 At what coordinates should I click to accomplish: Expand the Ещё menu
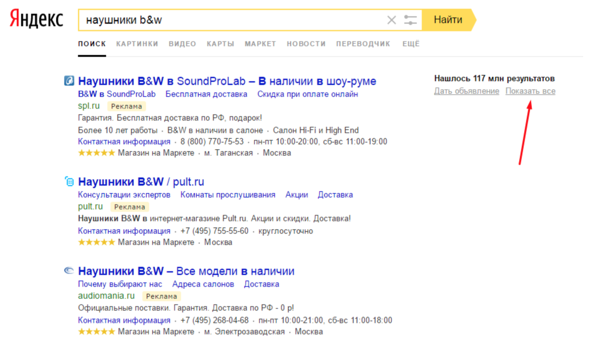(x=411, y=44)
